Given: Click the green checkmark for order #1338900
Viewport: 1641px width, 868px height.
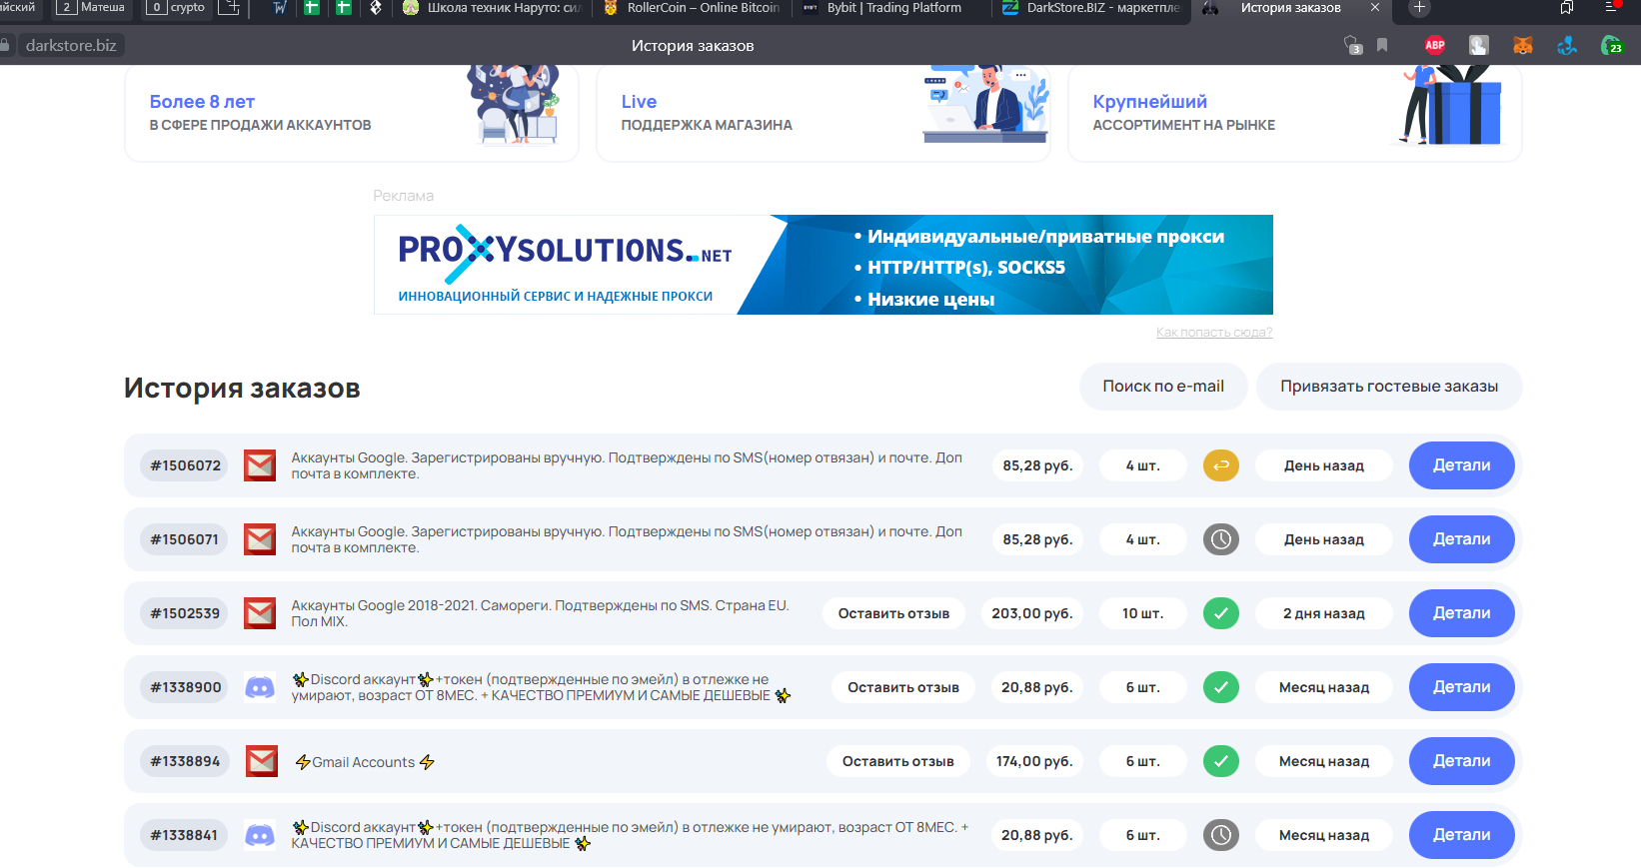Looking at the screenshot, I should pos(1221,687).
